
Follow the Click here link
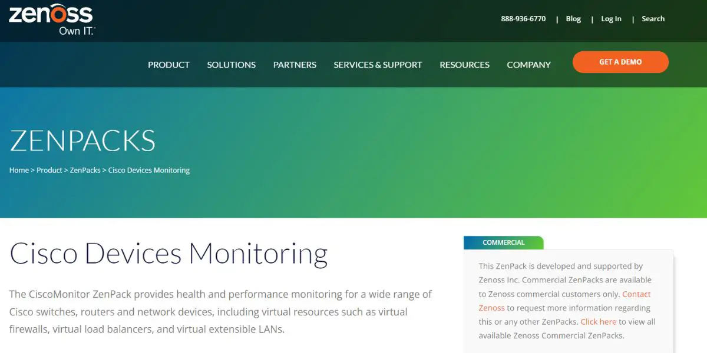pos(598,322)
